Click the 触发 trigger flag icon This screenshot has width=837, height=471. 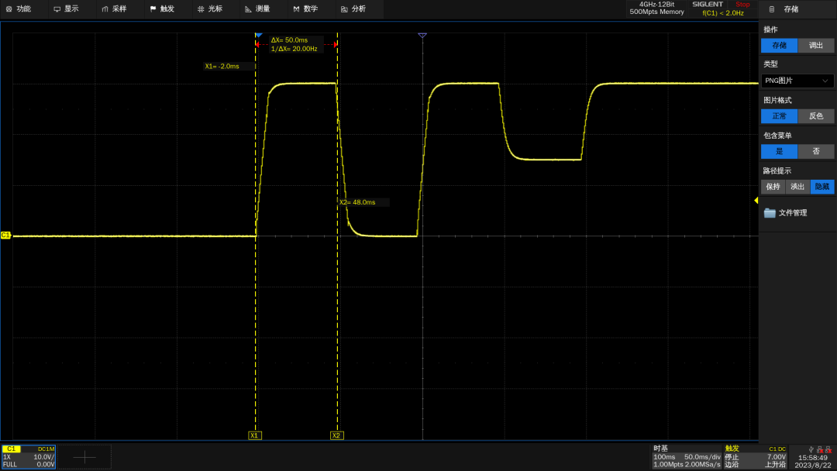[x=153, y=9]
